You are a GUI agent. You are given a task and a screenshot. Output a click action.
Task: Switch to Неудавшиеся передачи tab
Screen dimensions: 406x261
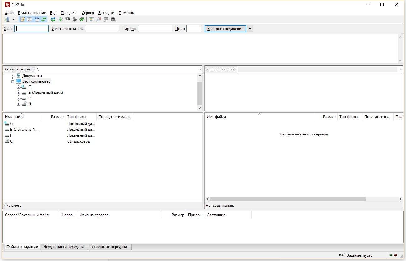click(x=65, y=247)
